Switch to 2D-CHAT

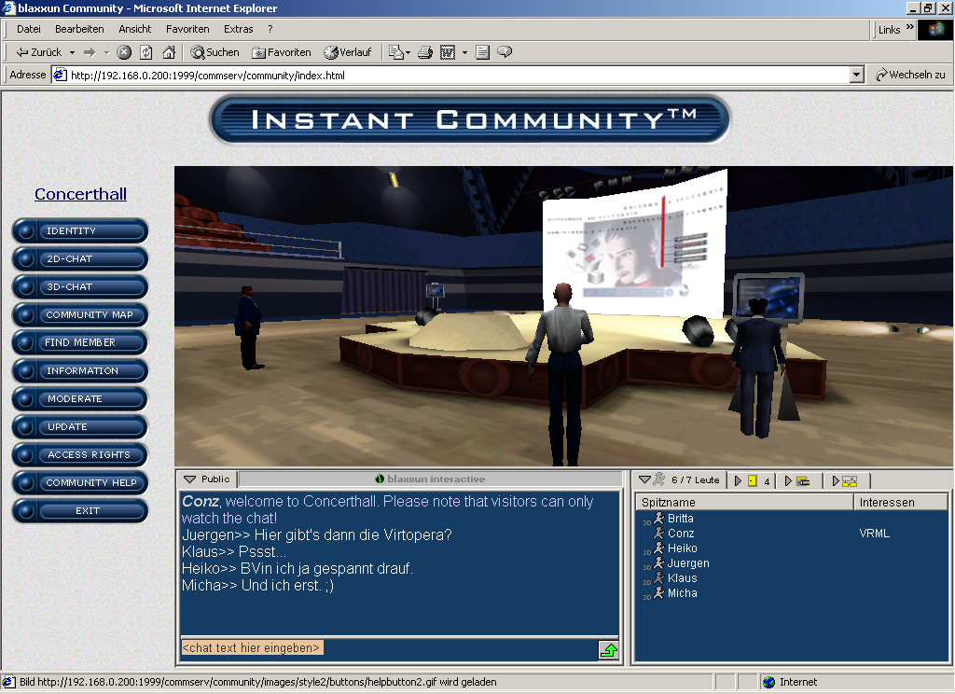80,259
